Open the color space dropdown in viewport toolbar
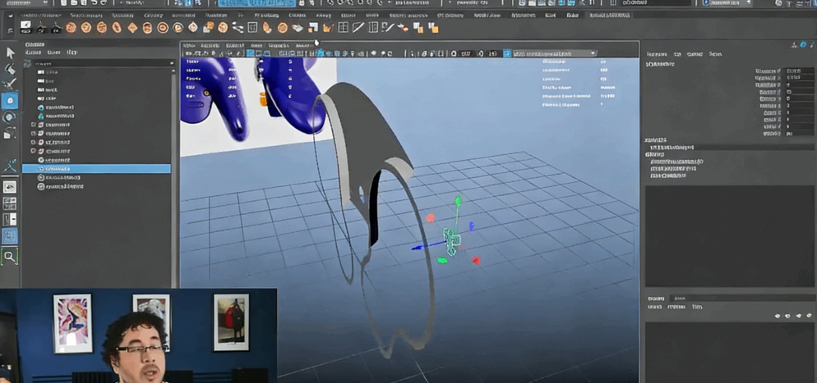This screenshot has height=383, width=817. (554, 53)
